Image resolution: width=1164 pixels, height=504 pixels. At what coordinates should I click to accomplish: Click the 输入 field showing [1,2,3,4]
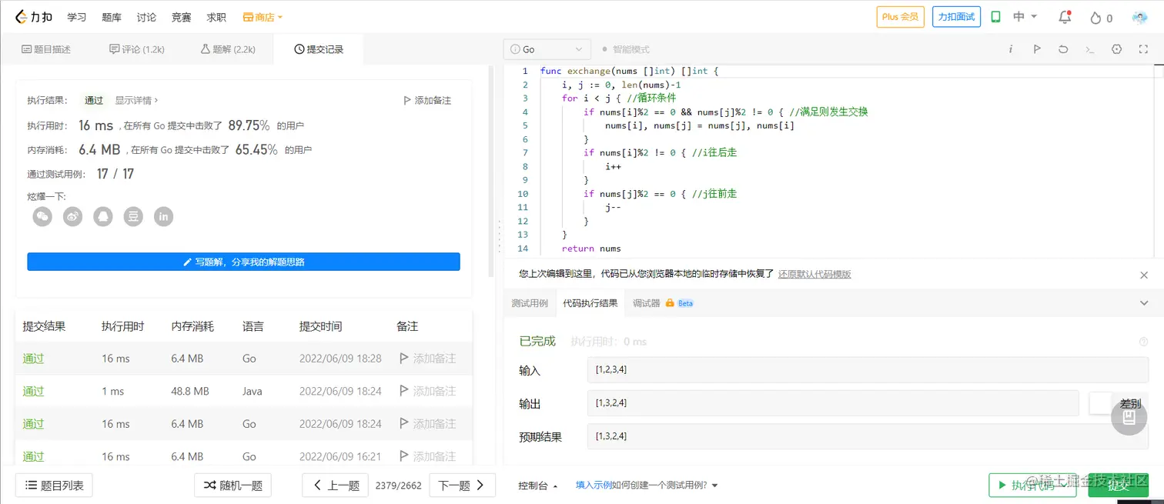(868, 370)
